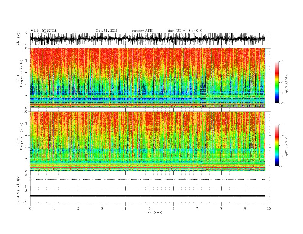303x234 pixels.
Task: Click the "-3" tick on ch.1 colorbar
Action: [282, 62]
